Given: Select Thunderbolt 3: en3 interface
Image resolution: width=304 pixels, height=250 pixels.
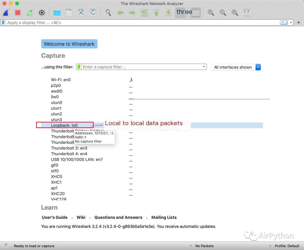Looking at the screenshot, I should (69, 148).
